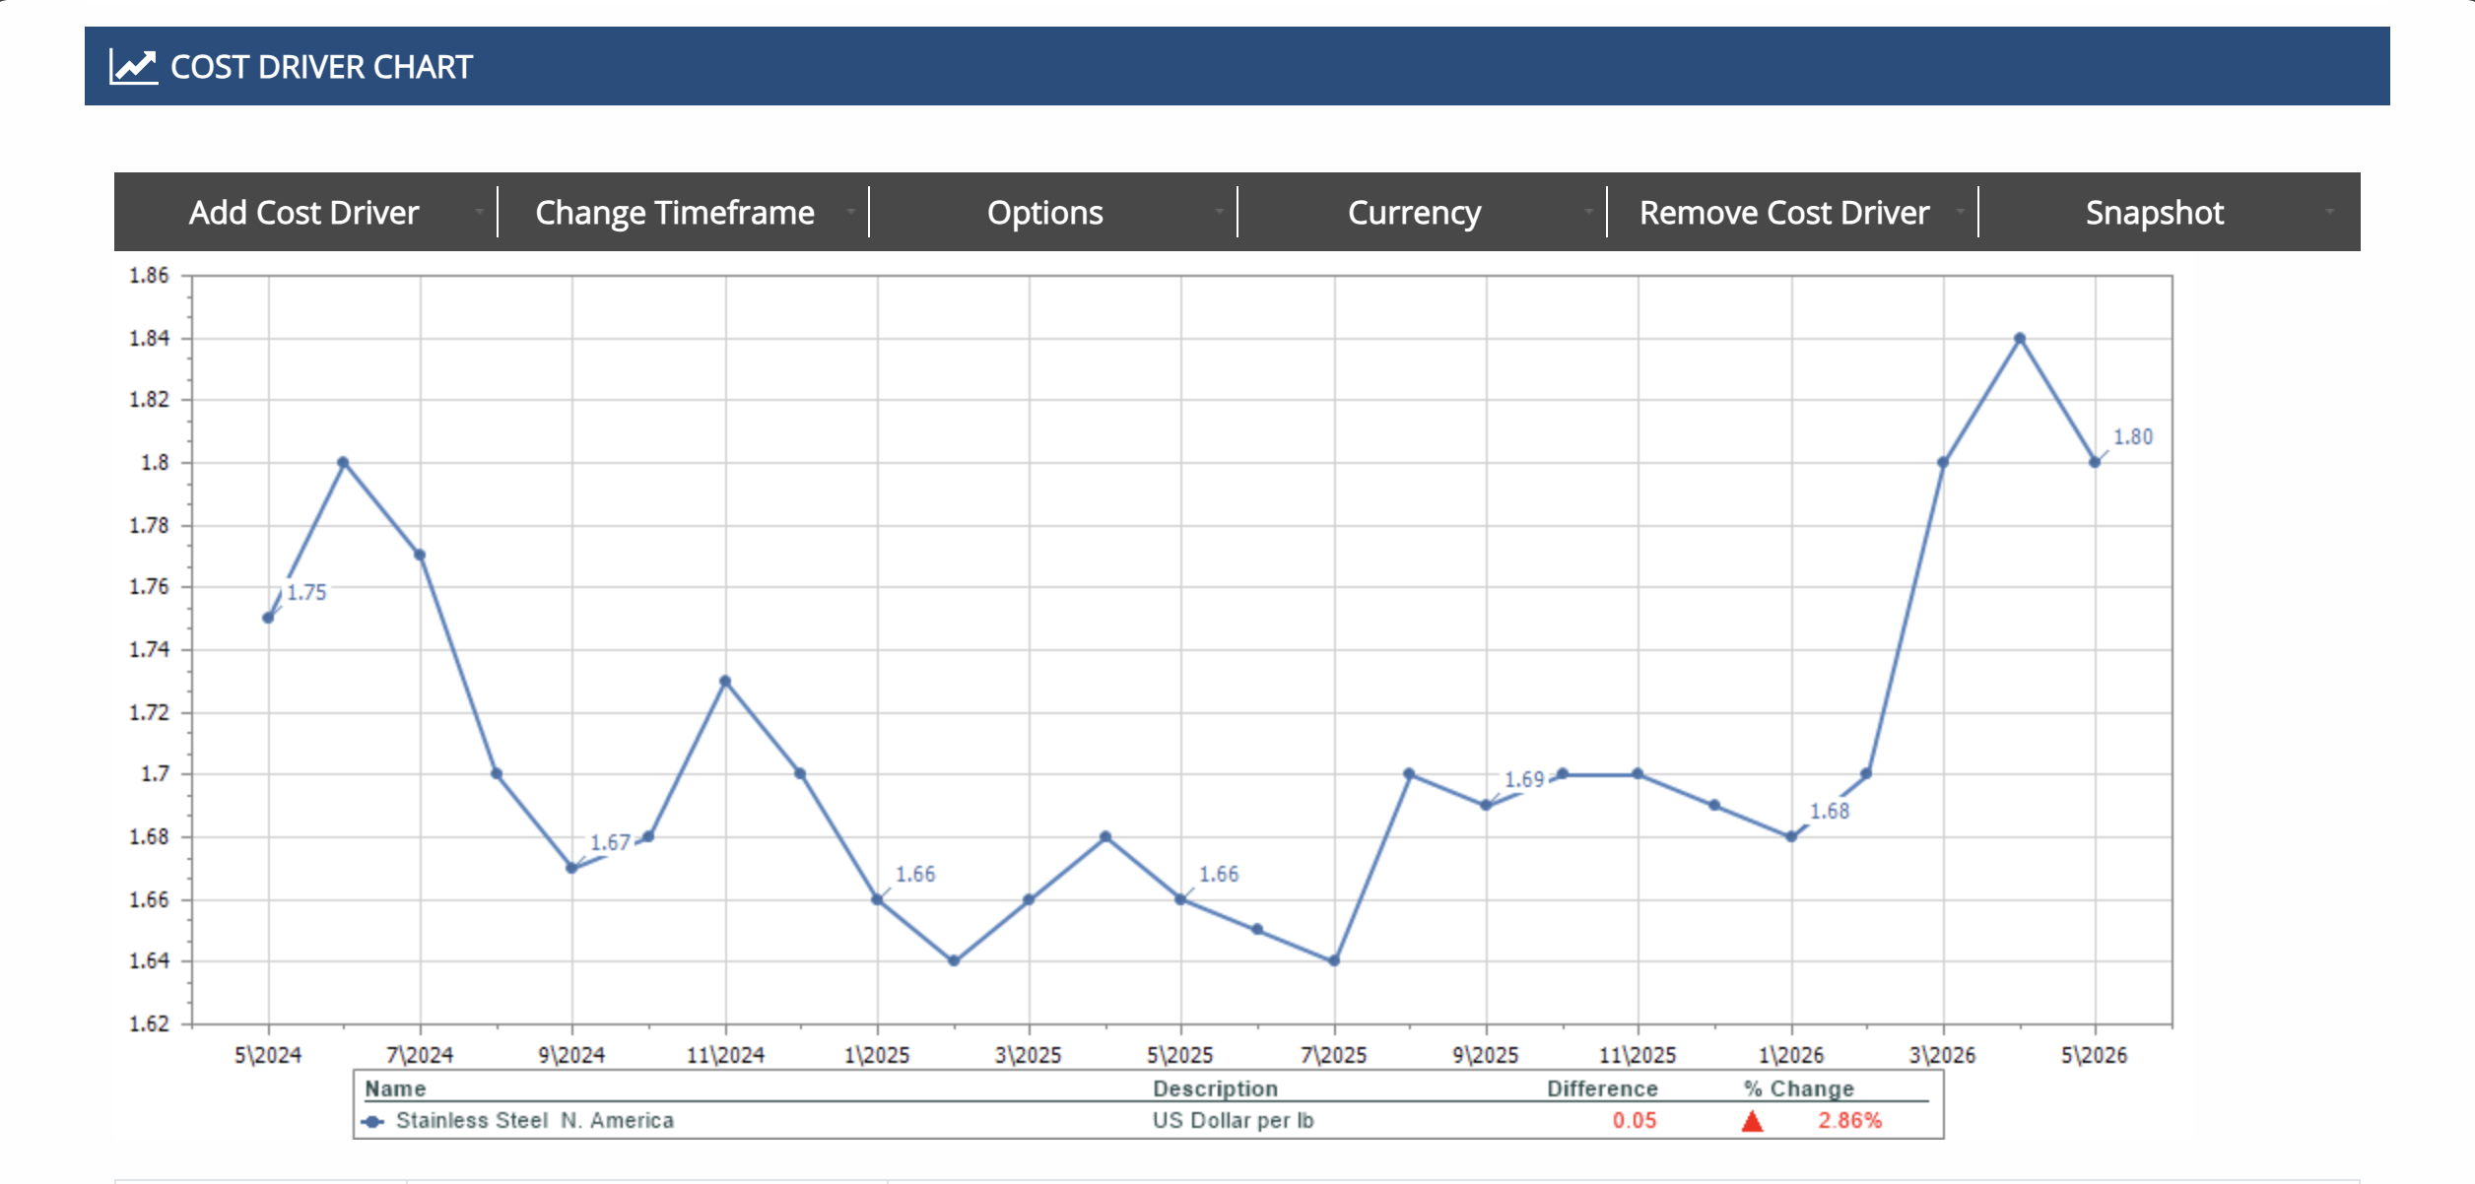Click the 1.86 y-axis label
Image resolution: width=2475 pixels, height=1184 pixels.
pyautogui.click(x=149, y=276)
